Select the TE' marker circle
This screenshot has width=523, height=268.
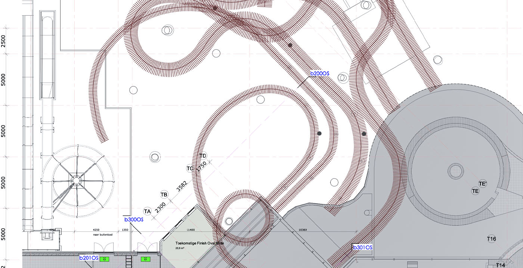coord(483,184)
